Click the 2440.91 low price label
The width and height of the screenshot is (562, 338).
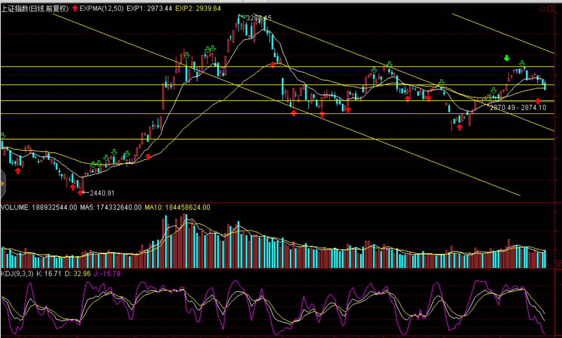pyautogui.click(x=102, y=193)
